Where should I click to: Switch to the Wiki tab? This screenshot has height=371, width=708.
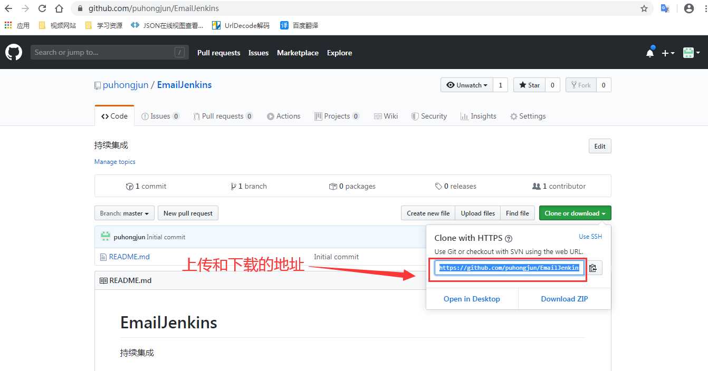tap(386, 116)
